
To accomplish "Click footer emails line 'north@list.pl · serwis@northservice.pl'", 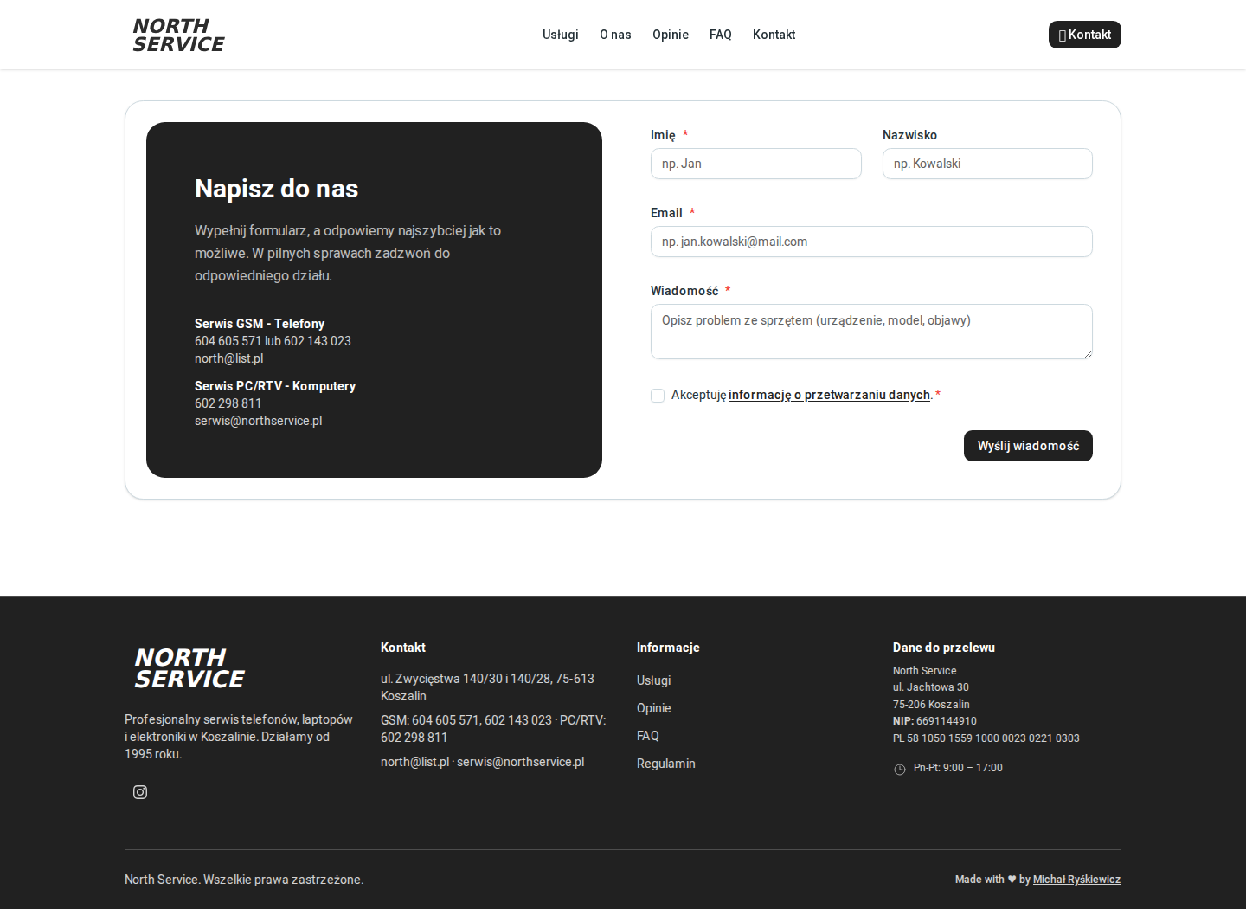I will tap(483, 762).
